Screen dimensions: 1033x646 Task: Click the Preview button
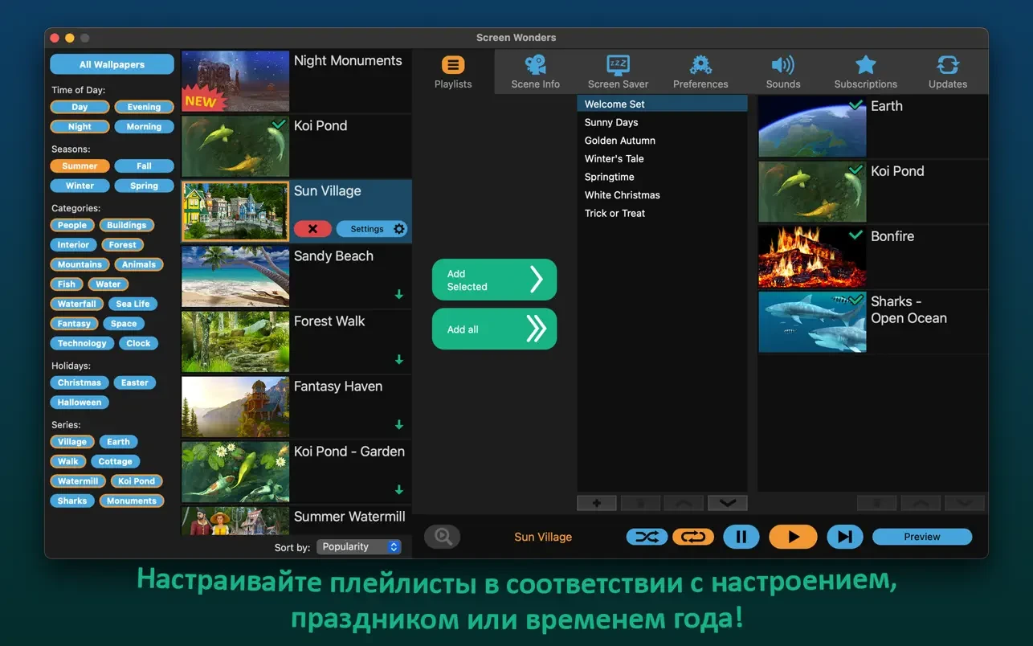(x=921, y=537)
